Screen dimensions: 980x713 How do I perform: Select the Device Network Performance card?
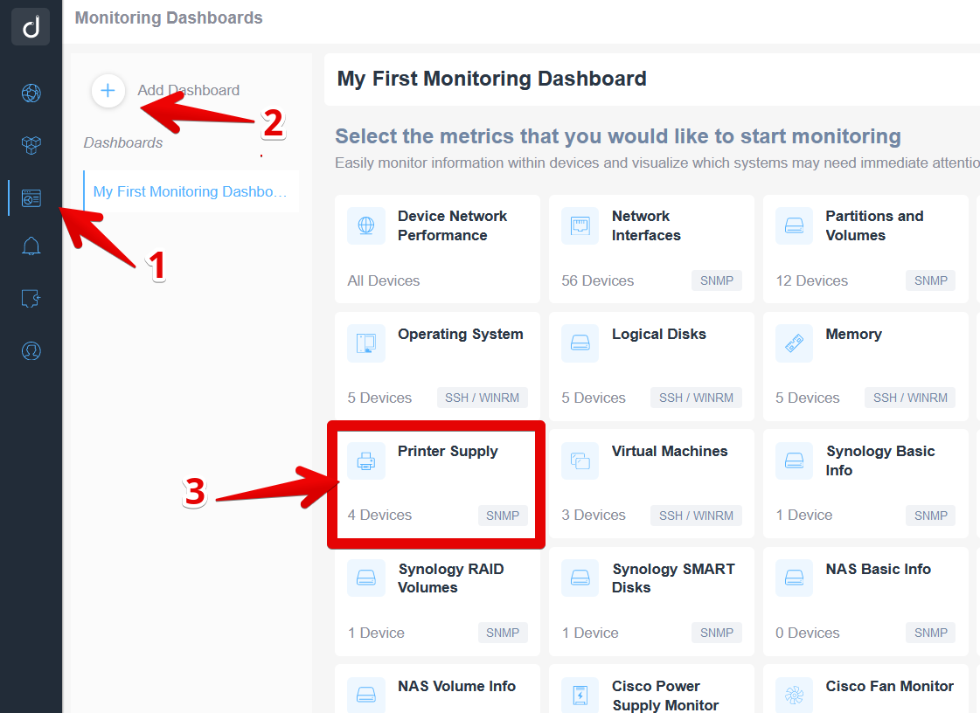pyautogui.click(x=437, y=249)
